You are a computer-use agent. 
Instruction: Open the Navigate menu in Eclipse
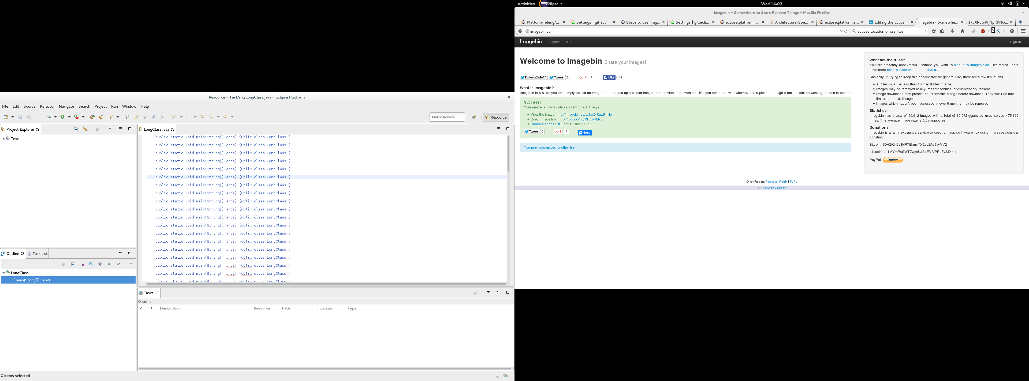[x=66, y=107]
